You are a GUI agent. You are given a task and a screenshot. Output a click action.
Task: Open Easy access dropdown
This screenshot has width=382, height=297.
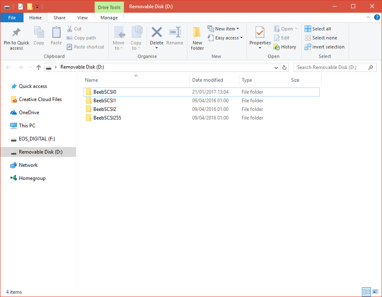[x=242, y=38]
